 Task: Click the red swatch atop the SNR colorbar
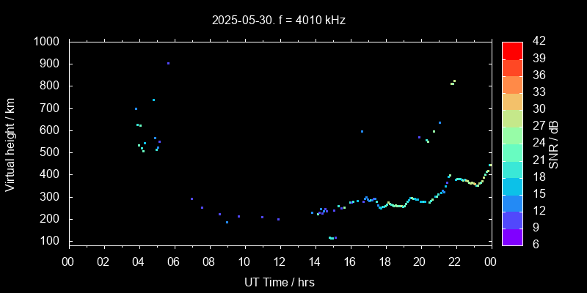pyautogui.click(x=512, y=50)
